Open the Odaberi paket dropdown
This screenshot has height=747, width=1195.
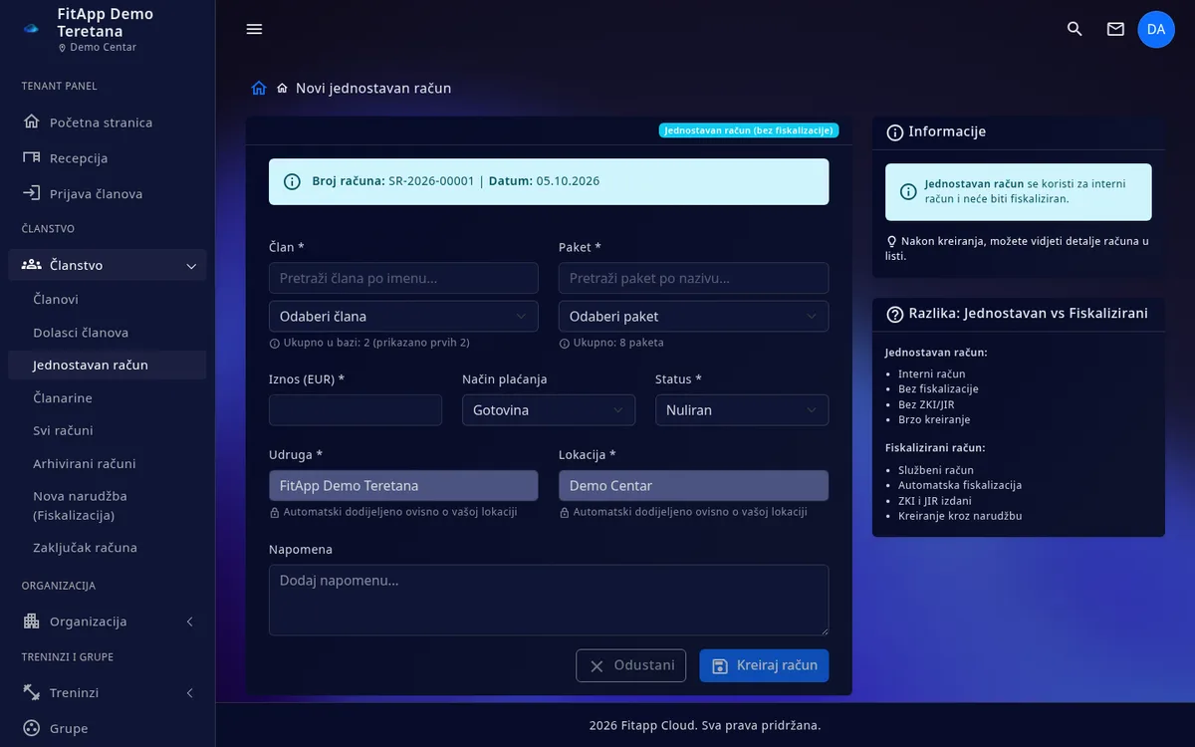pyautogui.click(x=693, y=316)
